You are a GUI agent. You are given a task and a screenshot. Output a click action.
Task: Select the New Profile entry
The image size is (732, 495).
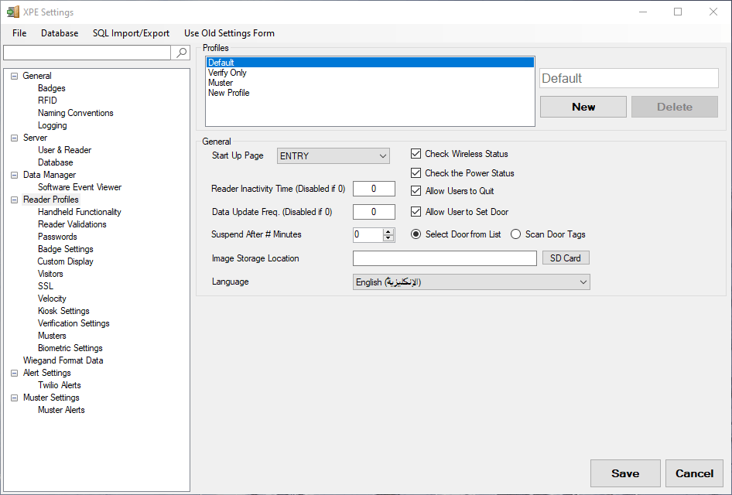[370, 93]
